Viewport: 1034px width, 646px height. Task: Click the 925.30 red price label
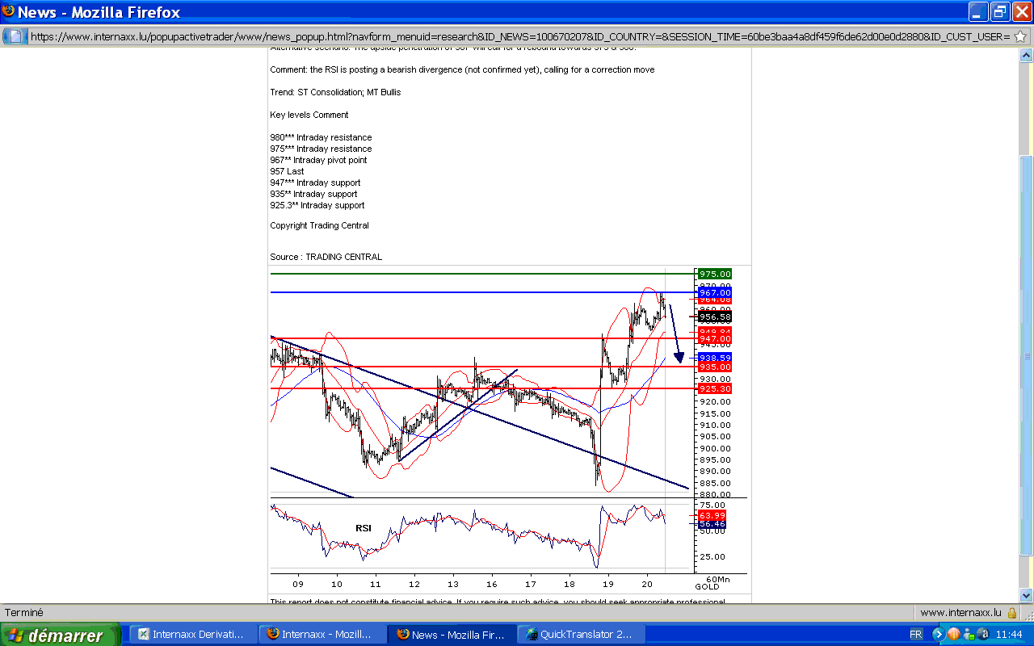[x=715, y=388]
